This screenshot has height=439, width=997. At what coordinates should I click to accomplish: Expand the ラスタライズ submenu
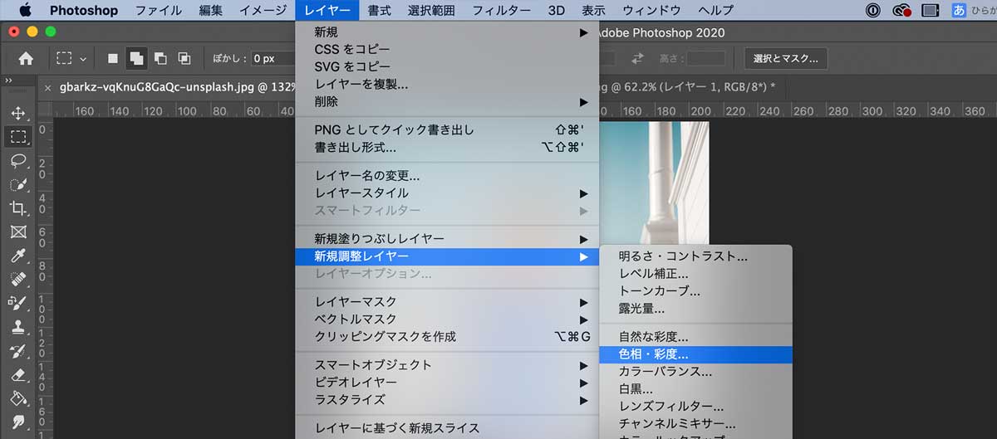coord(447,400)
